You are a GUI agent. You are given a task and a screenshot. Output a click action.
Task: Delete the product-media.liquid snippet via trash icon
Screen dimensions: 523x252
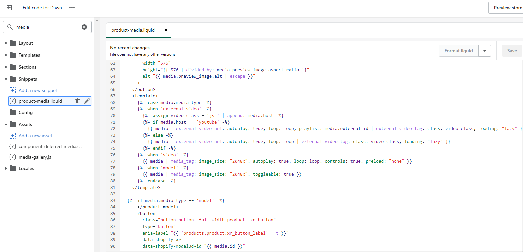click(x=78, y=101)
